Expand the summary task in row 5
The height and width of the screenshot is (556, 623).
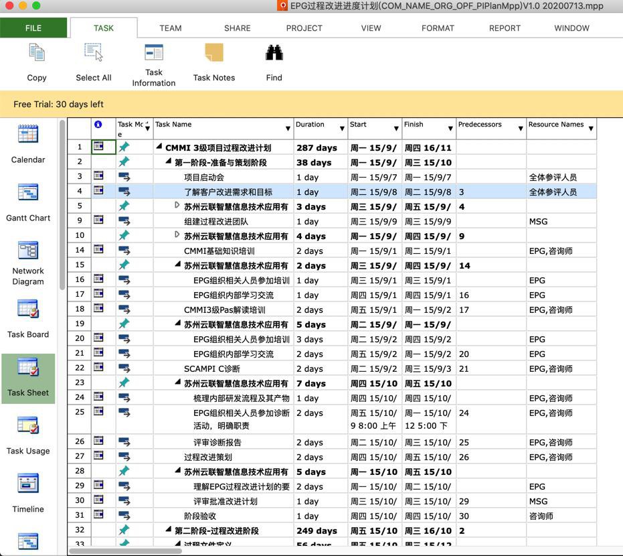pos(177,205)
